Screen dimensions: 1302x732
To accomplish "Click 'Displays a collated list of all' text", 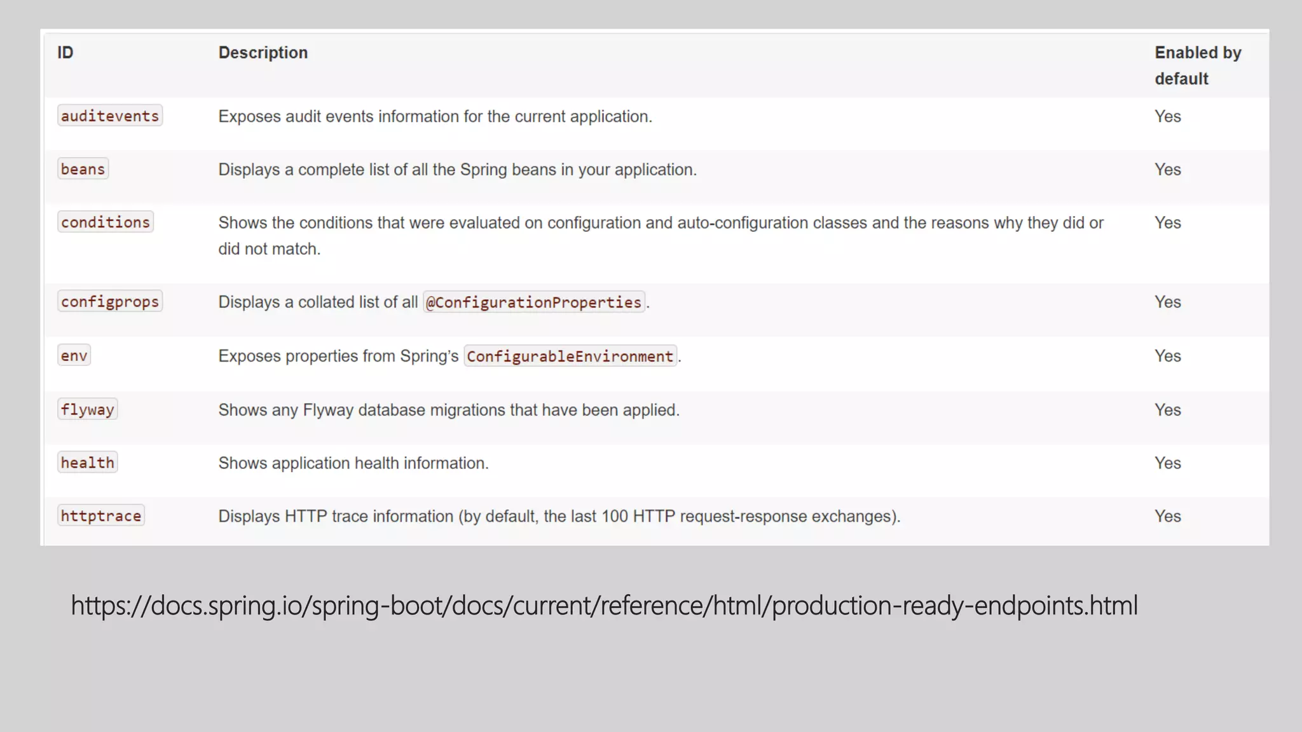I will 318,302.
